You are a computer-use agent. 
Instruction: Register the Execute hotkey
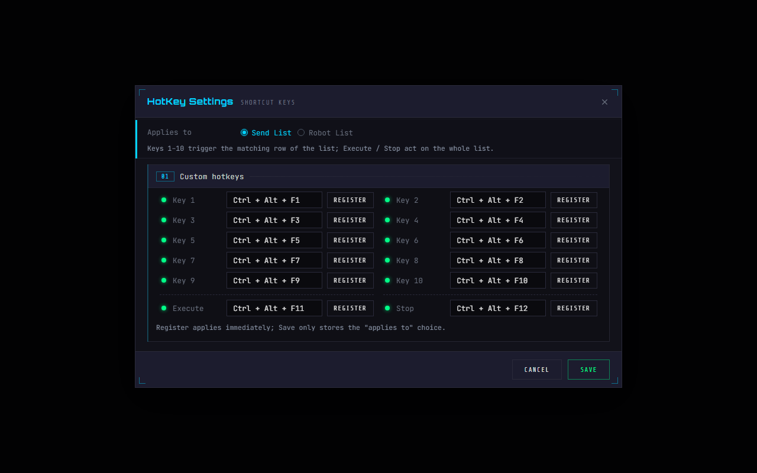pos(350,308)
